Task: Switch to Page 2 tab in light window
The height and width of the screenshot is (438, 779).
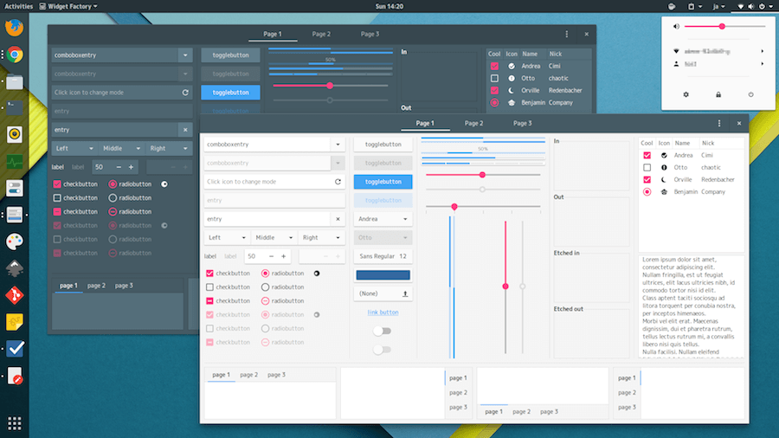Action: 473,123
